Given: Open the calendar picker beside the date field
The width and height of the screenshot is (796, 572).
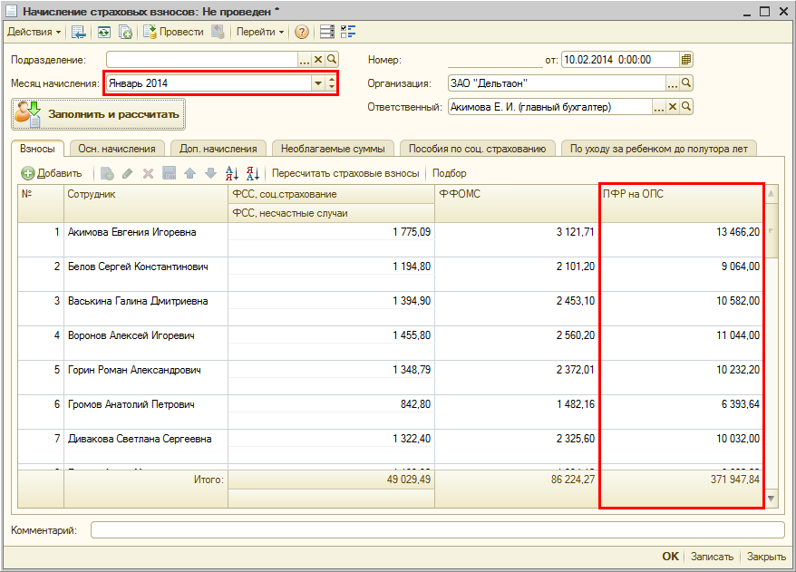Looking at the screenshot, I should coord(686,60).
